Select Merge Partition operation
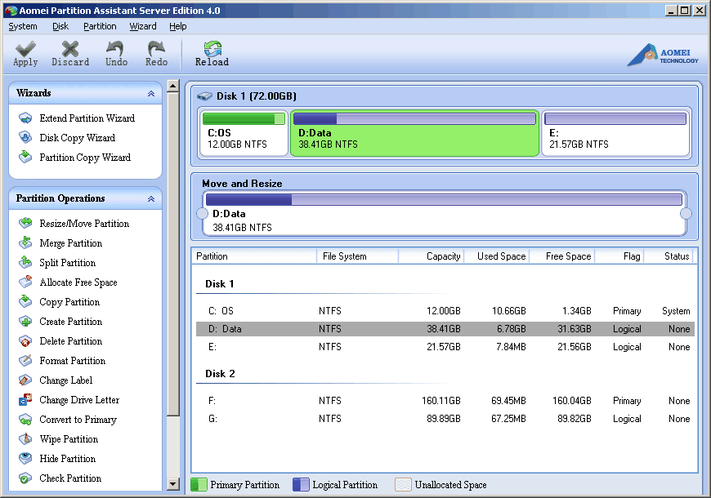Viewport: 711px width, 498px height. pyautogui.click(x=70, y=243)
